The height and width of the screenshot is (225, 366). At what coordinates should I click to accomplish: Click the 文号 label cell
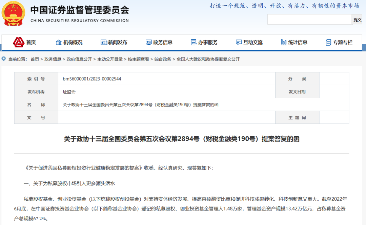(36, 117)
